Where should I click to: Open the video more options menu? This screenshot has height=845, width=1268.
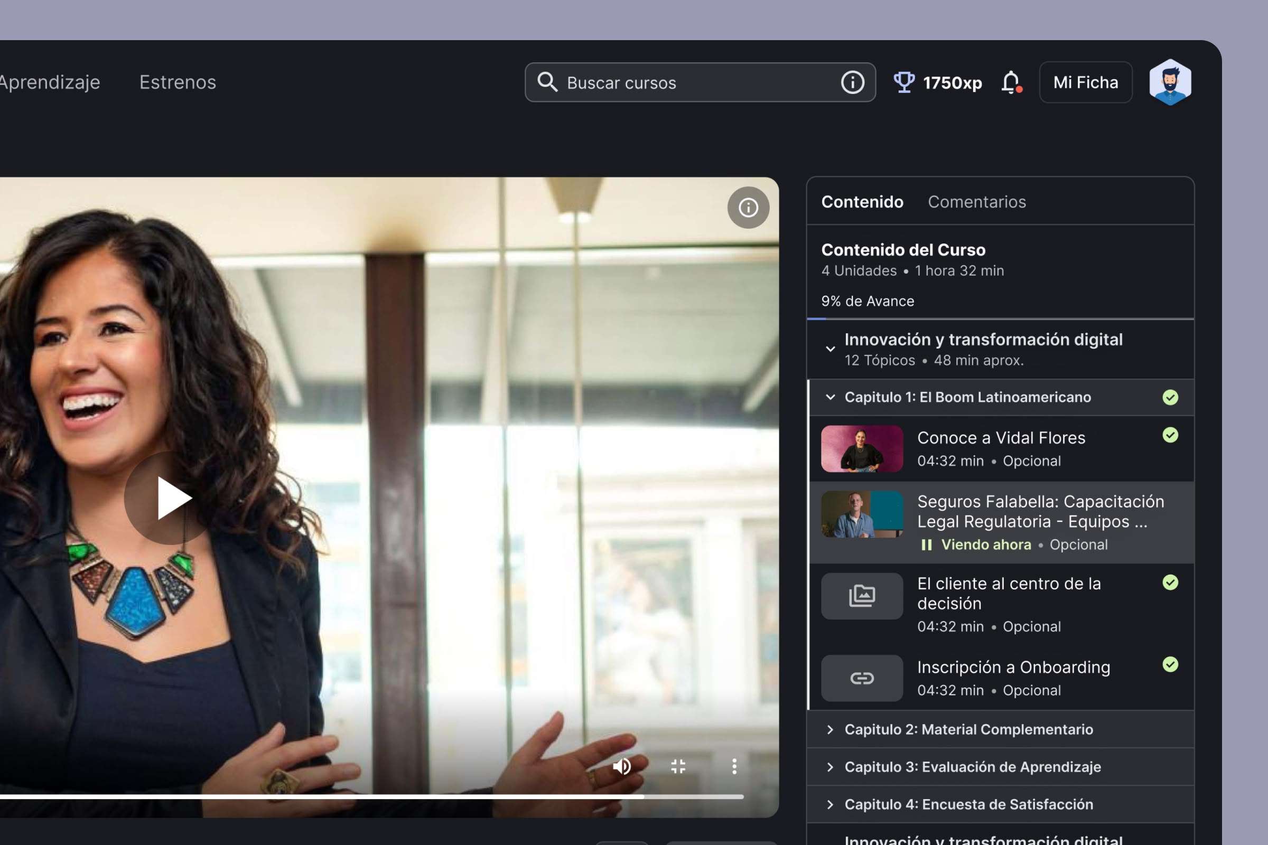coord(734,766)
